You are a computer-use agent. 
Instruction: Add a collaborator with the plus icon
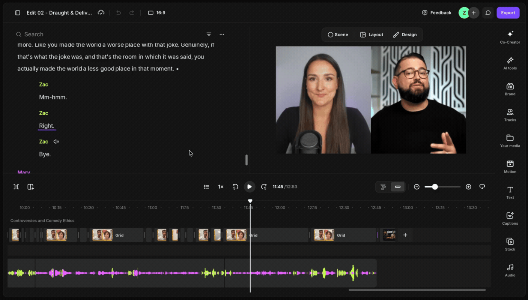[x=474, y=13]
